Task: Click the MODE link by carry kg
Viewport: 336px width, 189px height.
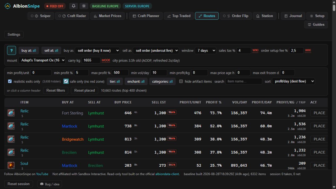Action: [x=106, y=60]
